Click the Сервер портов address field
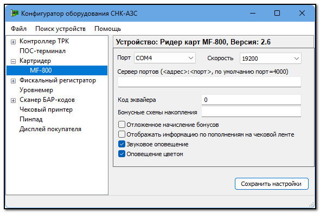320x213 pixels. click(x=209, y=82)
